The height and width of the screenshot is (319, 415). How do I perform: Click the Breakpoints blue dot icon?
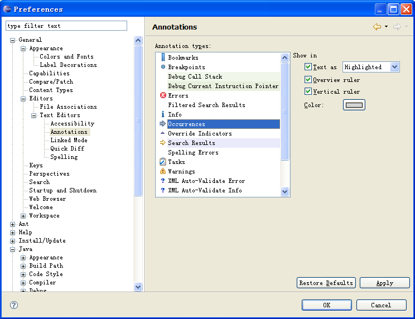pyautogui.click(x=163, y=67)
